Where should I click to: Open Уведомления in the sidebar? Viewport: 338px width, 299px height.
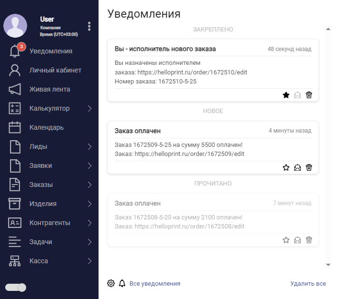51,51
